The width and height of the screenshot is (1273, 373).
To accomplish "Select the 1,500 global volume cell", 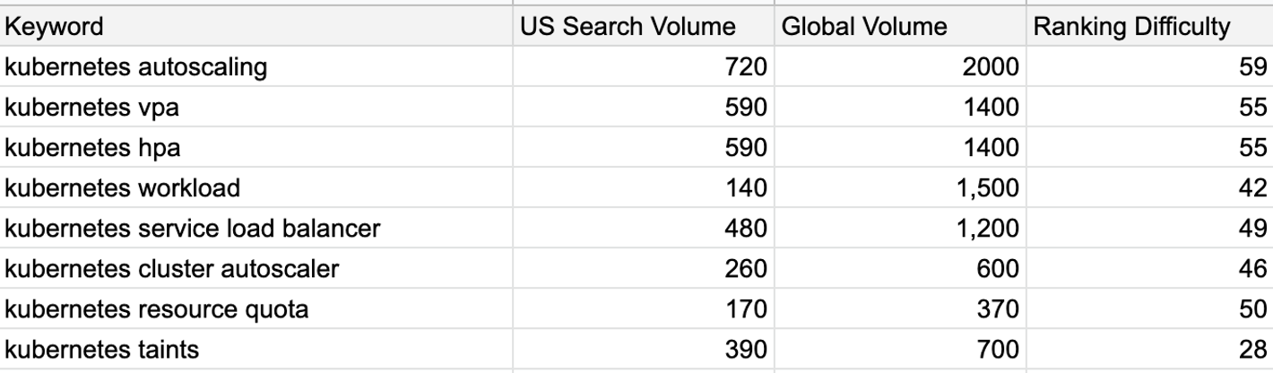I will [x=900, y=187].
